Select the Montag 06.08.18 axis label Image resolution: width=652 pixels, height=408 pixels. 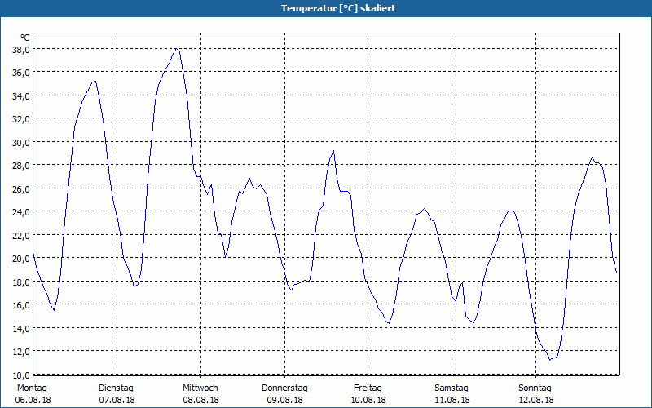(x=33, y=394)
